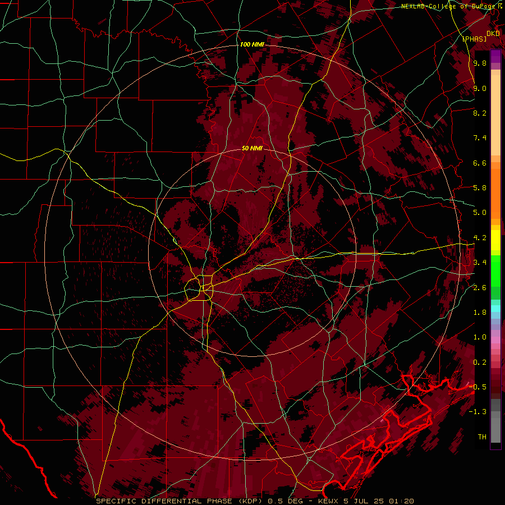Click the 2.6 value on the scale

click(480, 288)
